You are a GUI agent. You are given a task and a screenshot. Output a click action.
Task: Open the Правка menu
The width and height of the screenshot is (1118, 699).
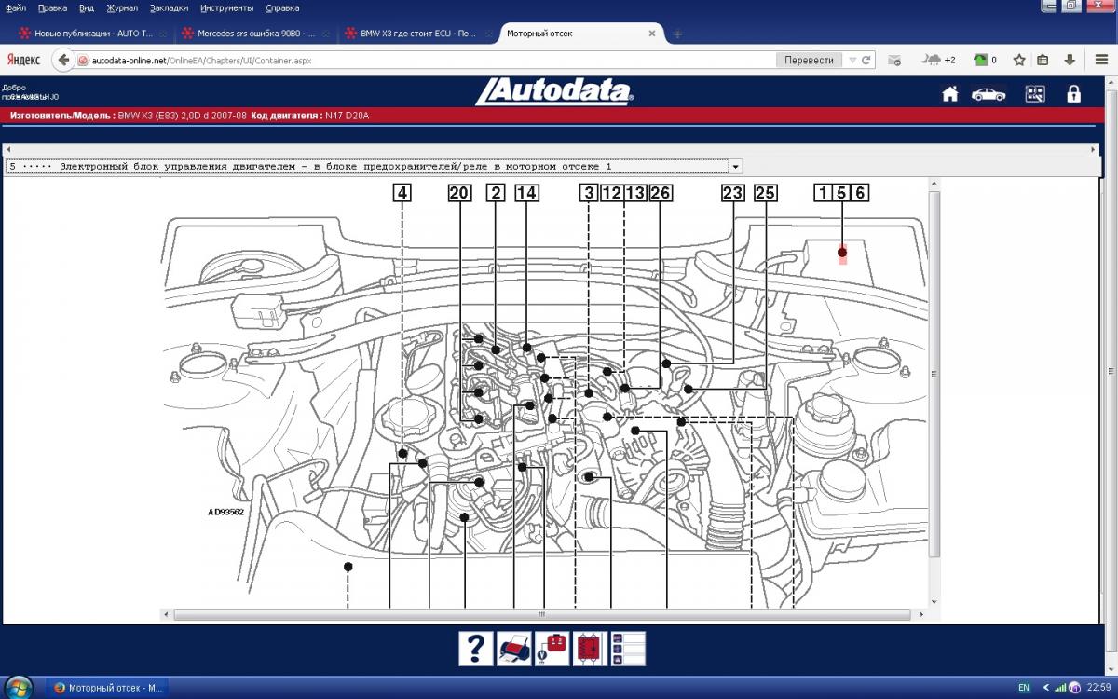(52, 7)
